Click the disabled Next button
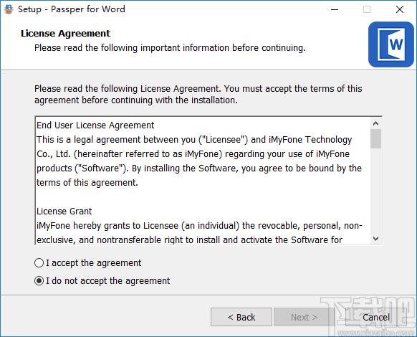 (304, 317)
